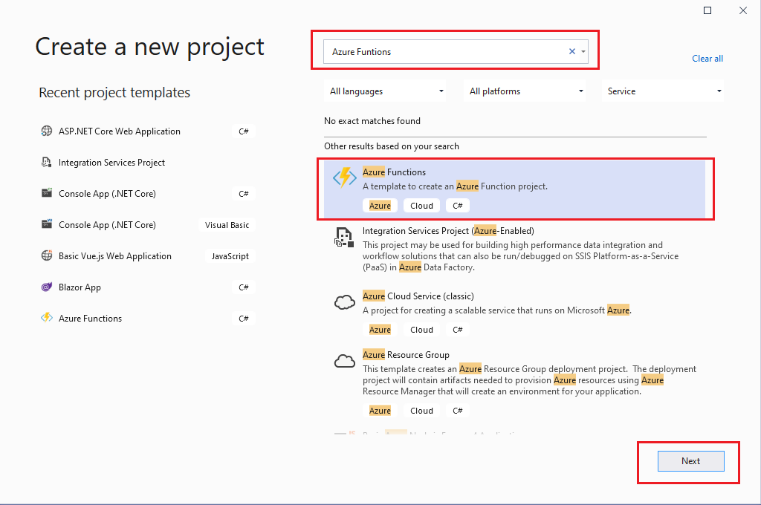This screenshot has height=505, width=761.
Task: Click the Basic Vue.js Web Application icon
Action: click(x=46, y=255)
